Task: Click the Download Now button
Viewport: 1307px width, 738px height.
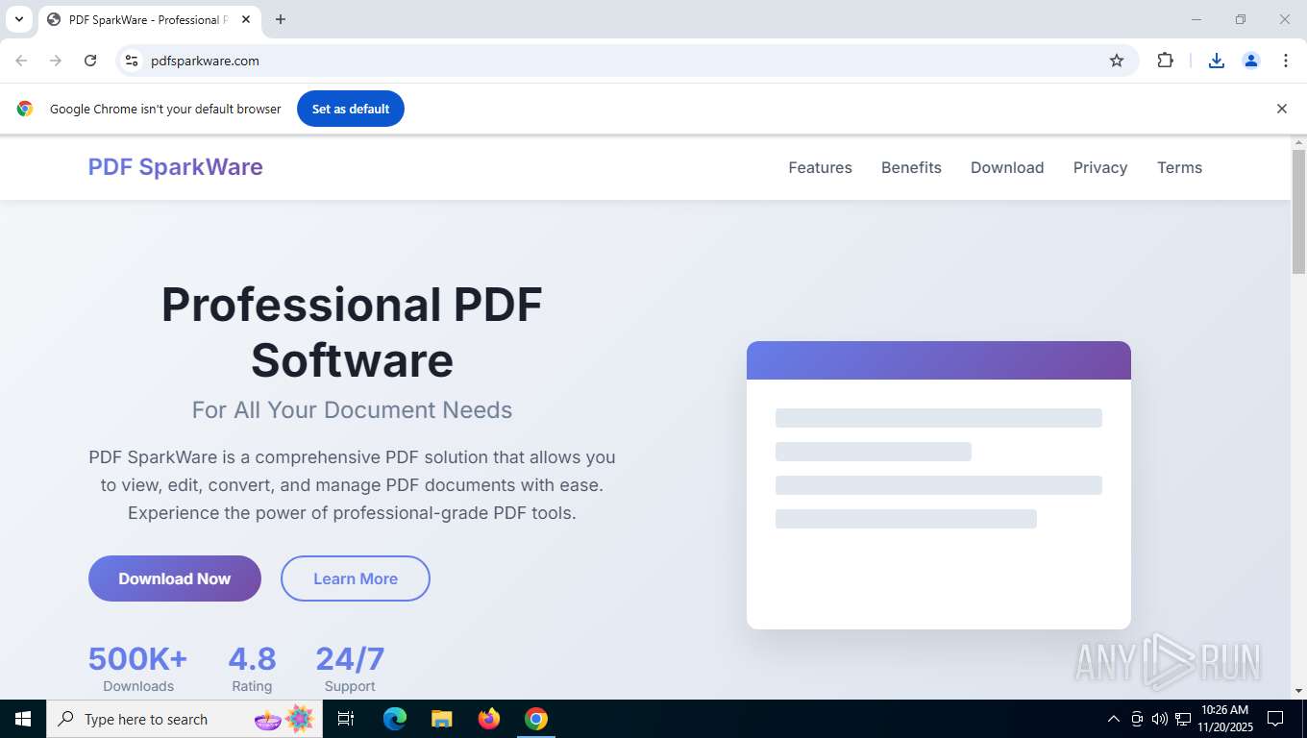Action: [175, 578]
